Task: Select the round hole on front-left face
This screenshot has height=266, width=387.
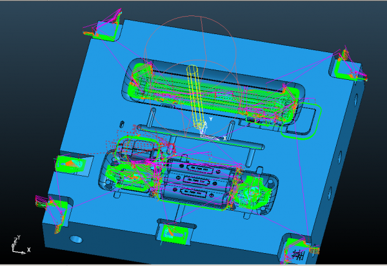Action: (76, 240)
